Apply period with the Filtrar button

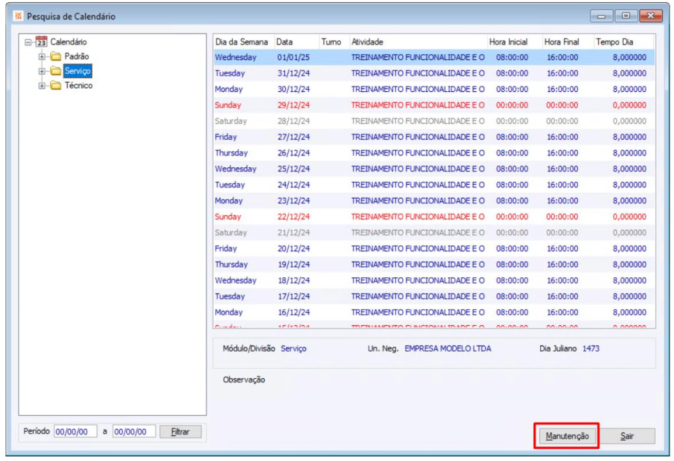pyautogui.click(x=180, y=432)
